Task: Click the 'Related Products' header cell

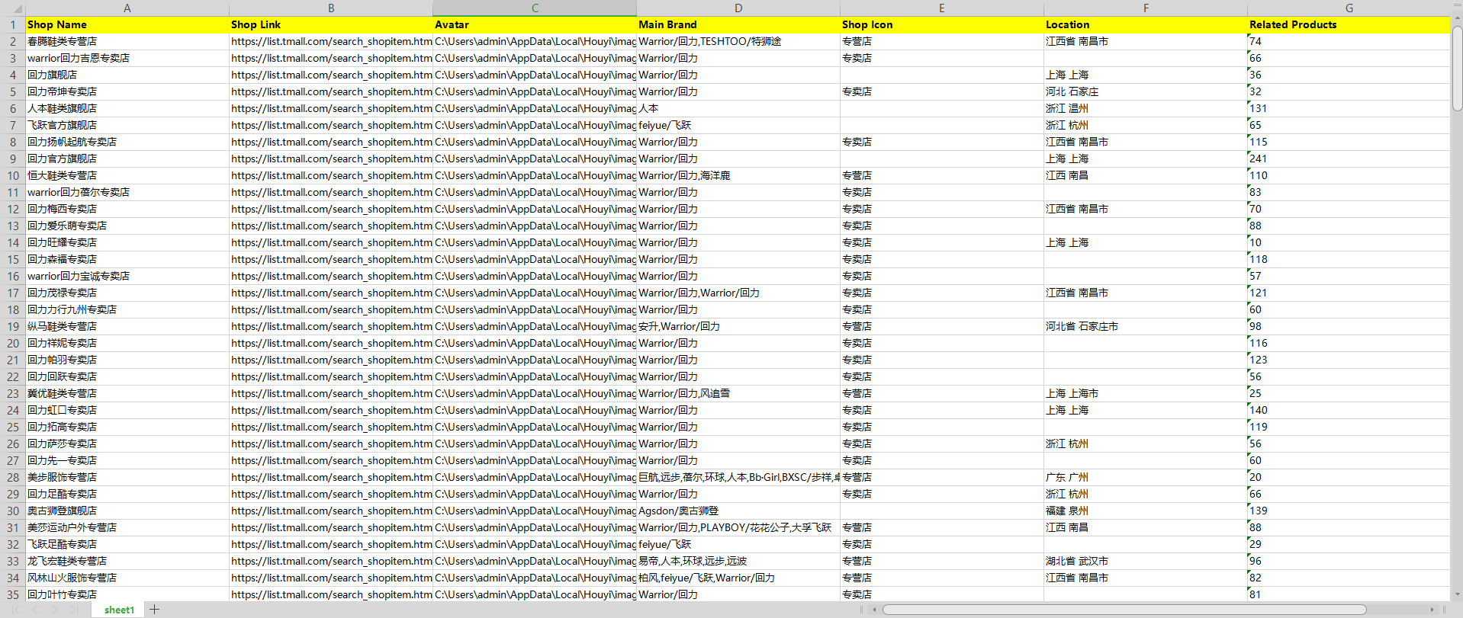Action: [1349, 24]
